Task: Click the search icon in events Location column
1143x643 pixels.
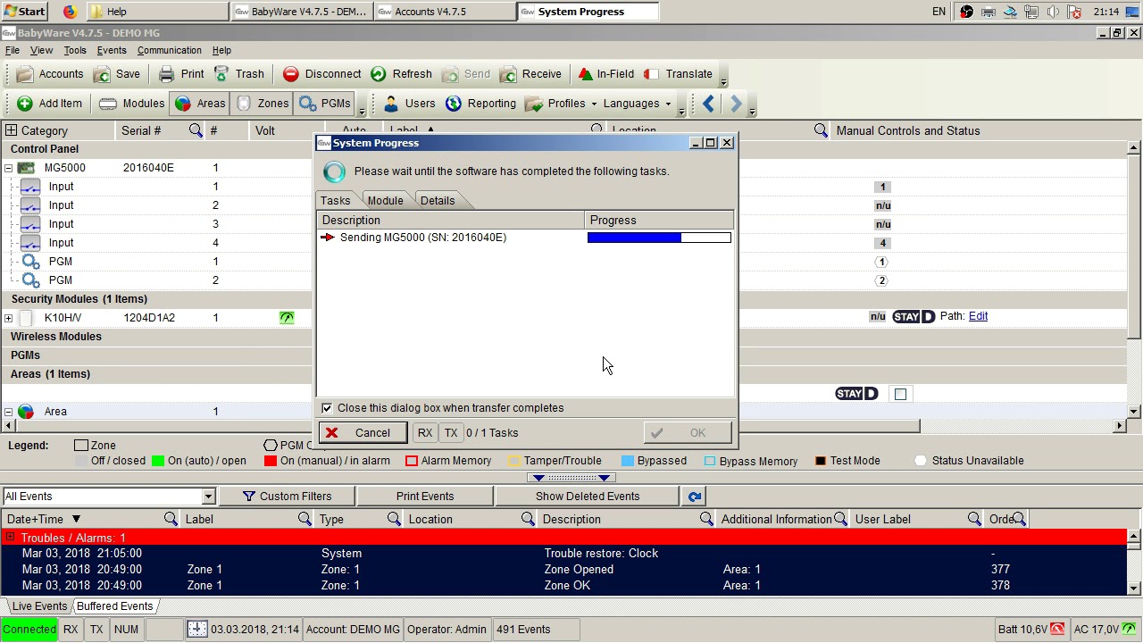Action: pyautogui.click(x=528, y=519)
